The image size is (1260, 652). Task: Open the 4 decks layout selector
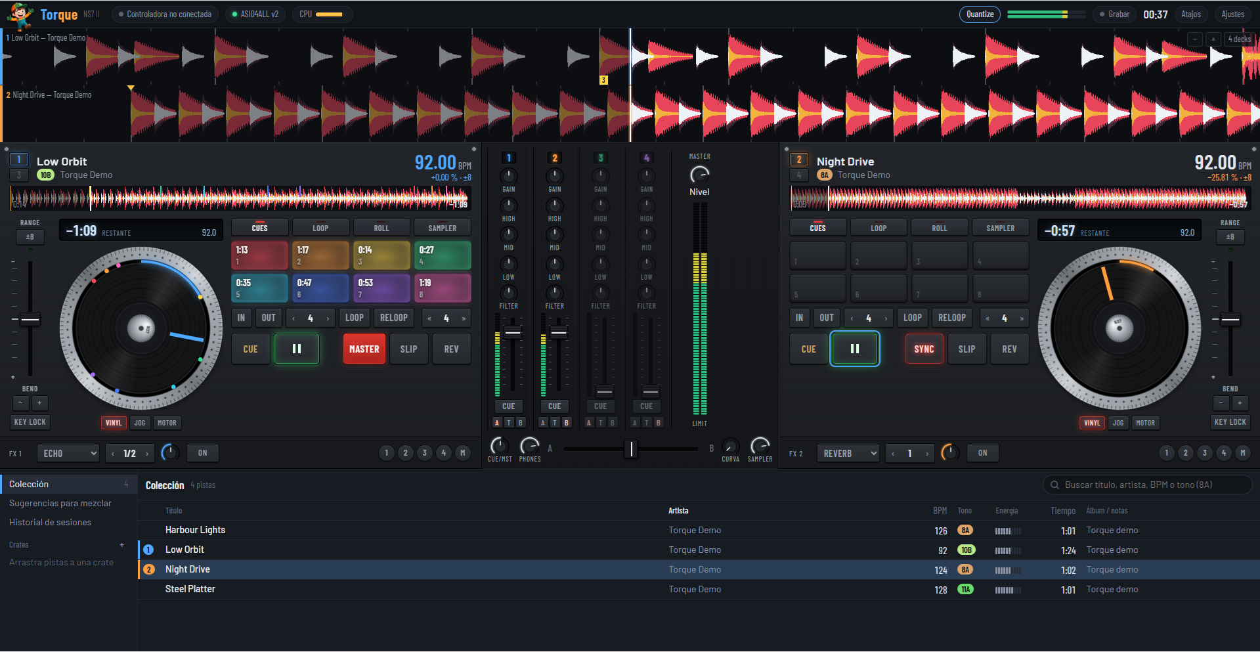(1240, 39)
